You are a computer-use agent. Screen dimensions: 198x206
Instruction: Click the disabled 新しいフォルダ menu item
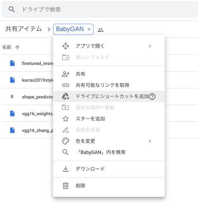pyautogui.click(x=109, y=57)
